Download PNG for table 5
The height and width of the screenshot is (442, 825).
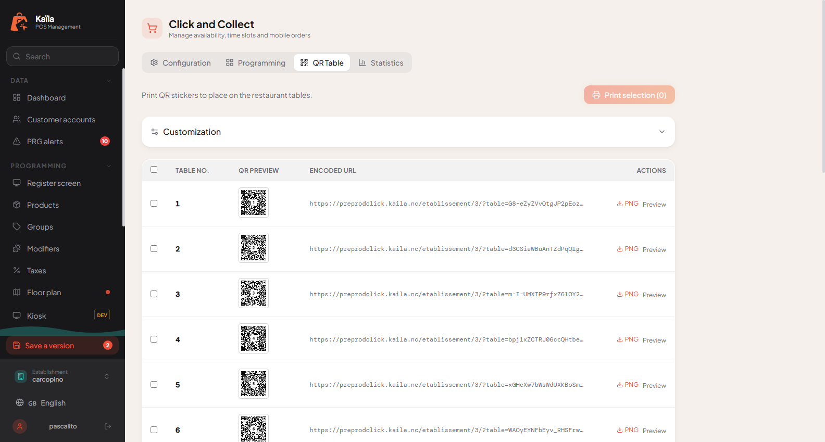coord(628,385)
